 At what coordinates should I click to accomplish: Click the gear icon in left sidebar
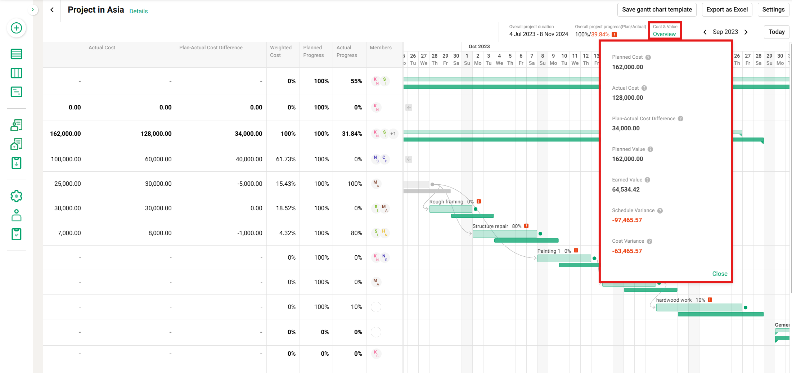pyautogui.click(x=16, y=196)
